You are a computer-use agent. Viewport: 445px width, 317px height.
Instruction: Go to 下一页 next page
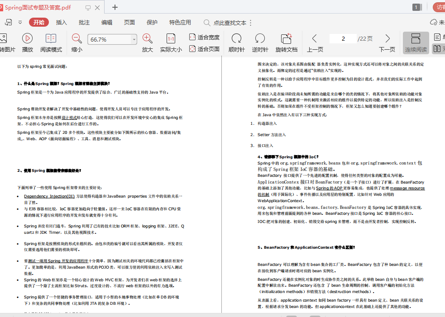[387, 43]
